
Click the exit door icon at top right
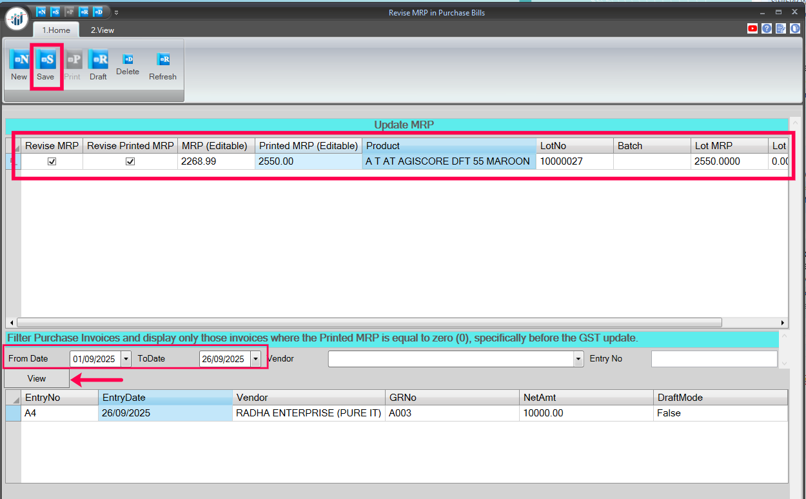[795, 28]
